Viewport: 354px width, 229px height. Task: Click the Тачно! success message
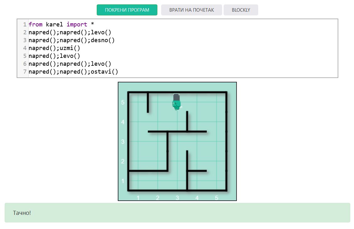coord(22,213)
